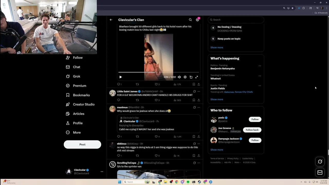Follow yoxic
Image resolution: width=329 pixels, height=185 pixels.
pyautogui.click(x=255, y=119)
